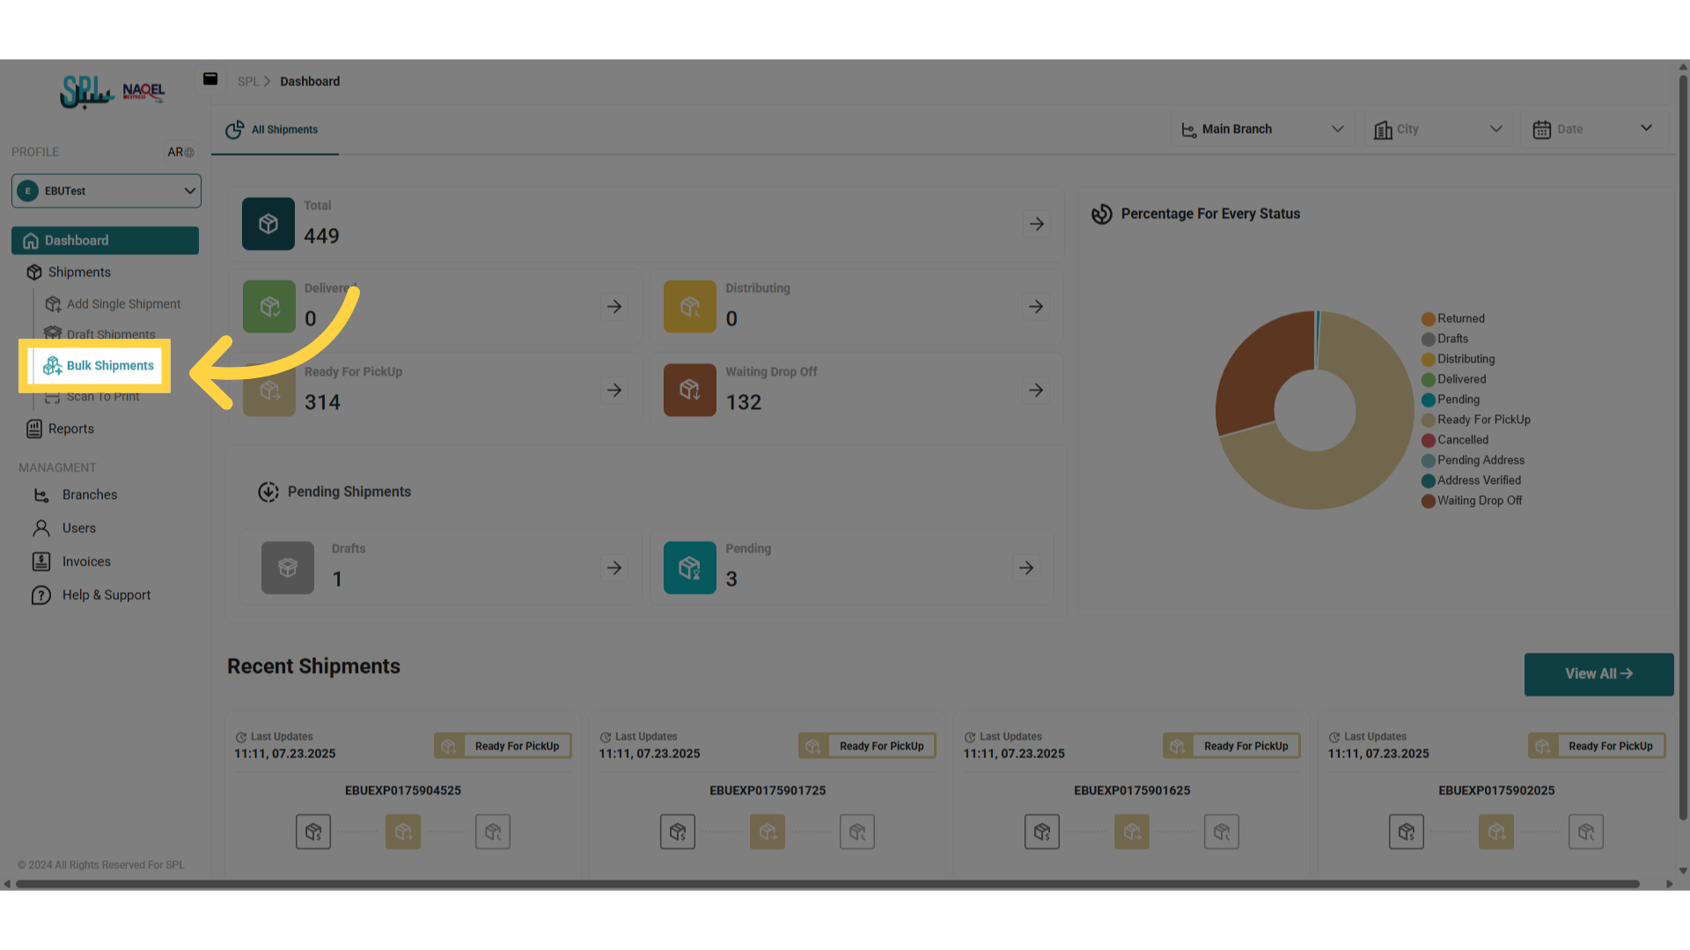Viewport: 1690px width, 950px height.
Task: Toggle AR language switch
Action: pyautogui.click(x=180, y=152)
